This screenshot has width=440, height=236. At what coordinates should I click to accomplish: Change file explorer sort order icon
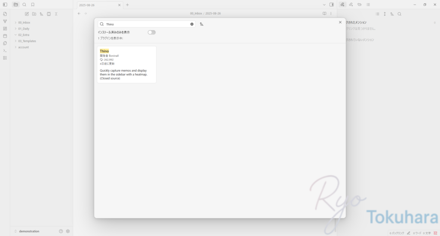coord(41,14)
